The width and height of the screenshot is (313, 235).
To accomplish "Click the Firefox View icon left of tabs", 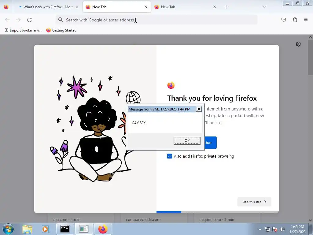I will (6, 7).
